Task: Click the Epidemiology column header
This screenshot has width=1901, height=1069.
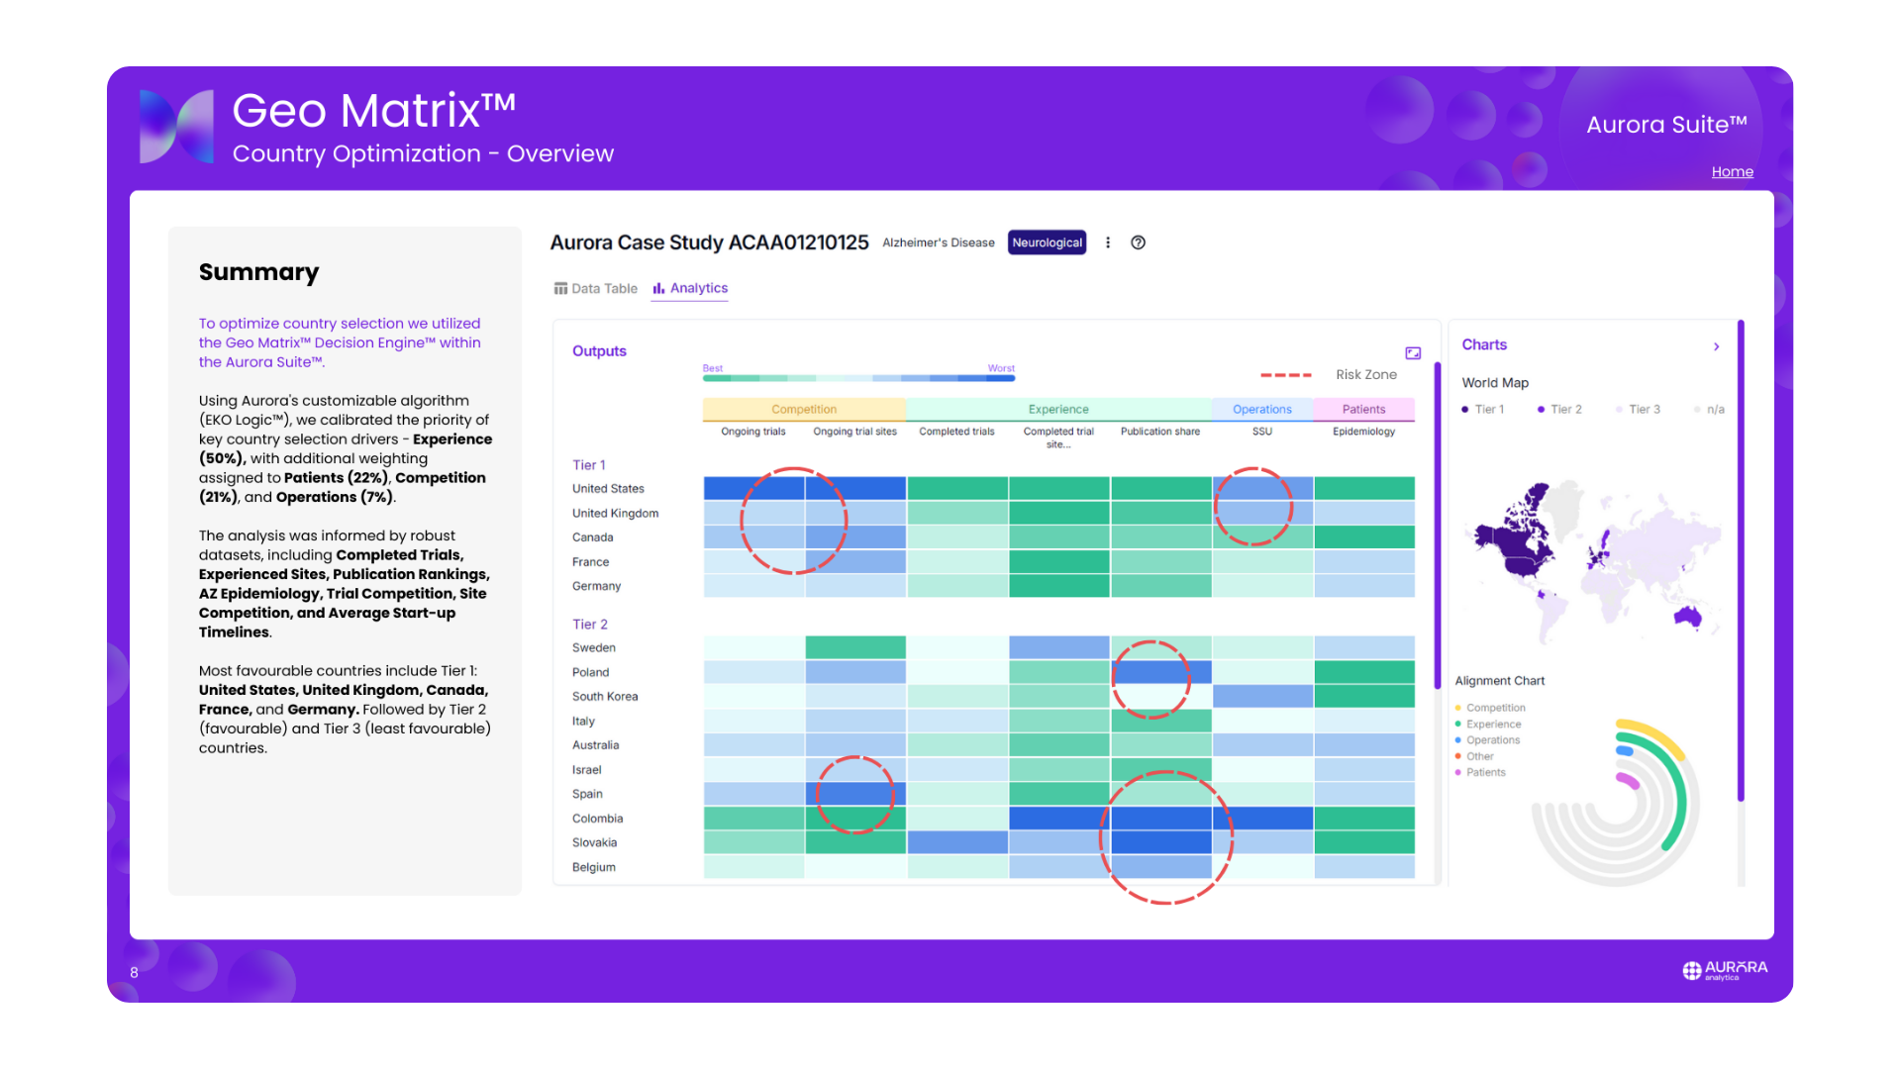Action: click(x=1363, y=432)
